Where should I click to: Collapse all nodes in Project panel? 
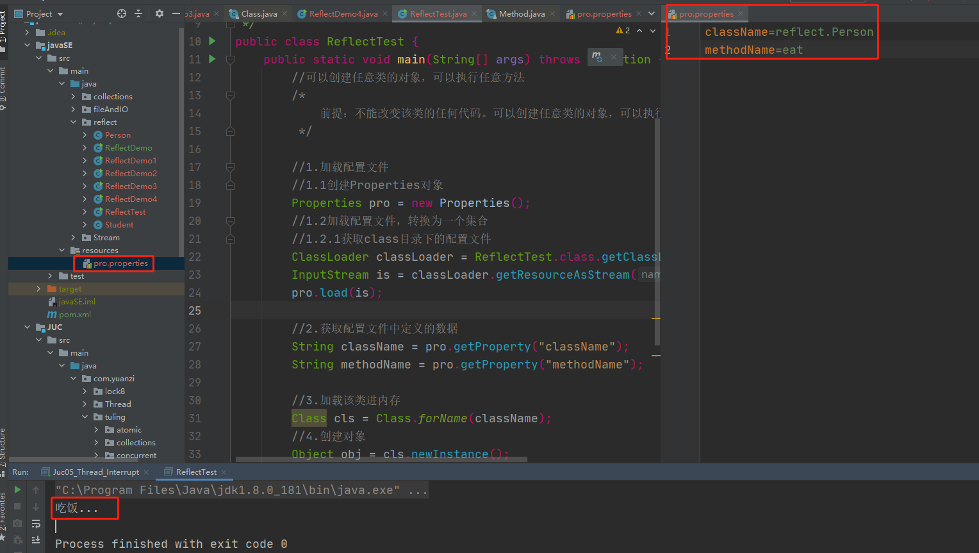(x=138, y=13)
